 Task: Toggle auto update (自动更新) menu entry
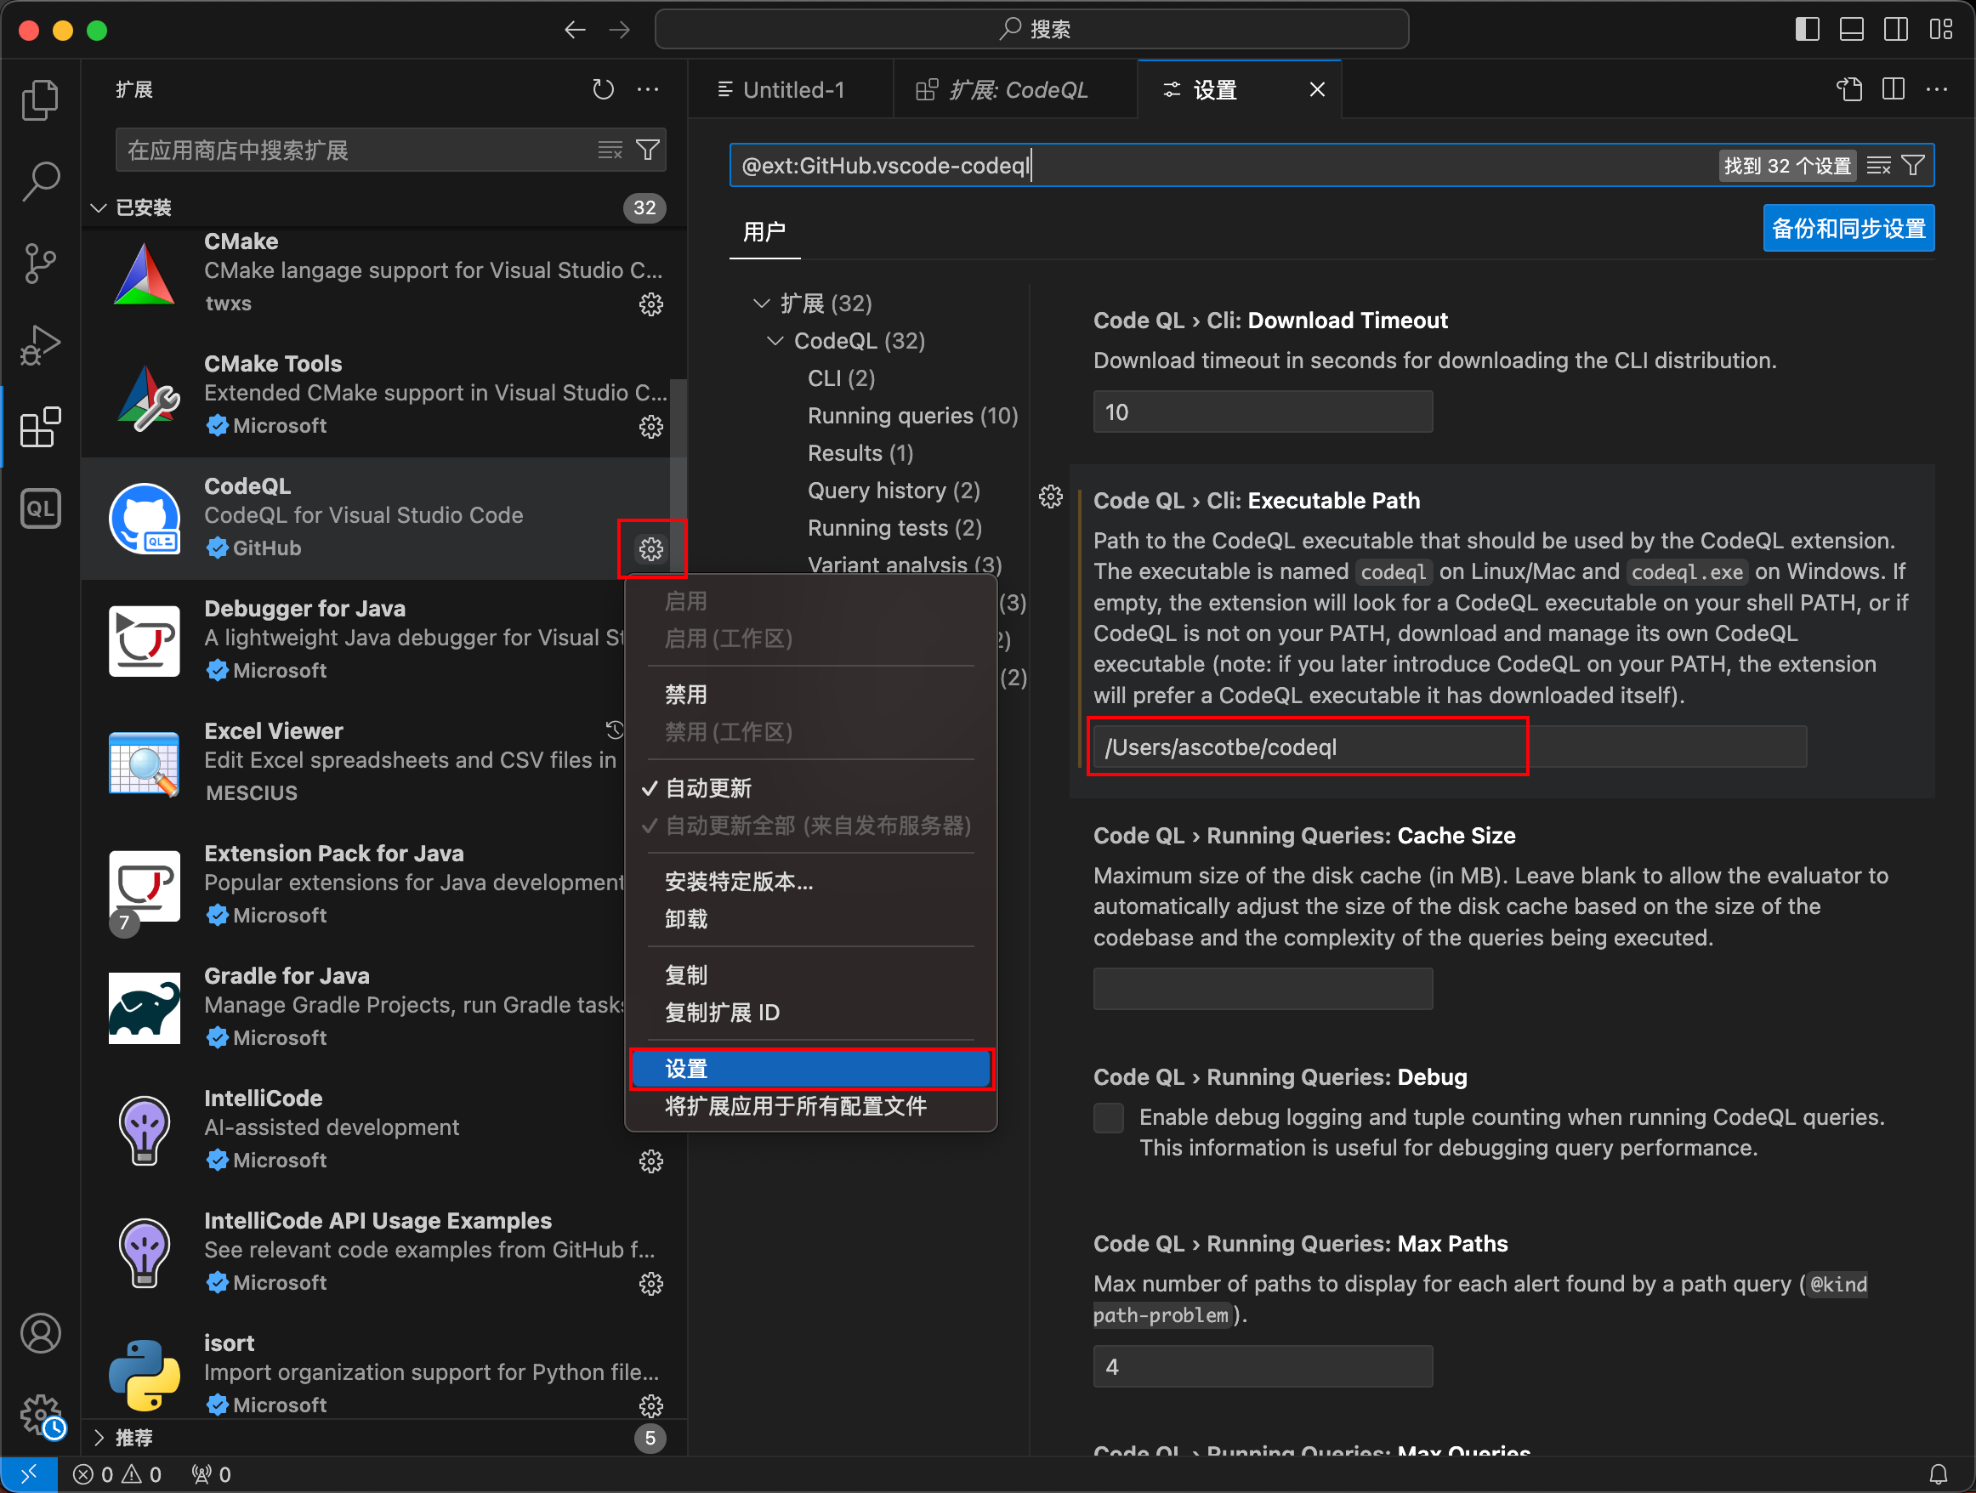coord(709,788)
